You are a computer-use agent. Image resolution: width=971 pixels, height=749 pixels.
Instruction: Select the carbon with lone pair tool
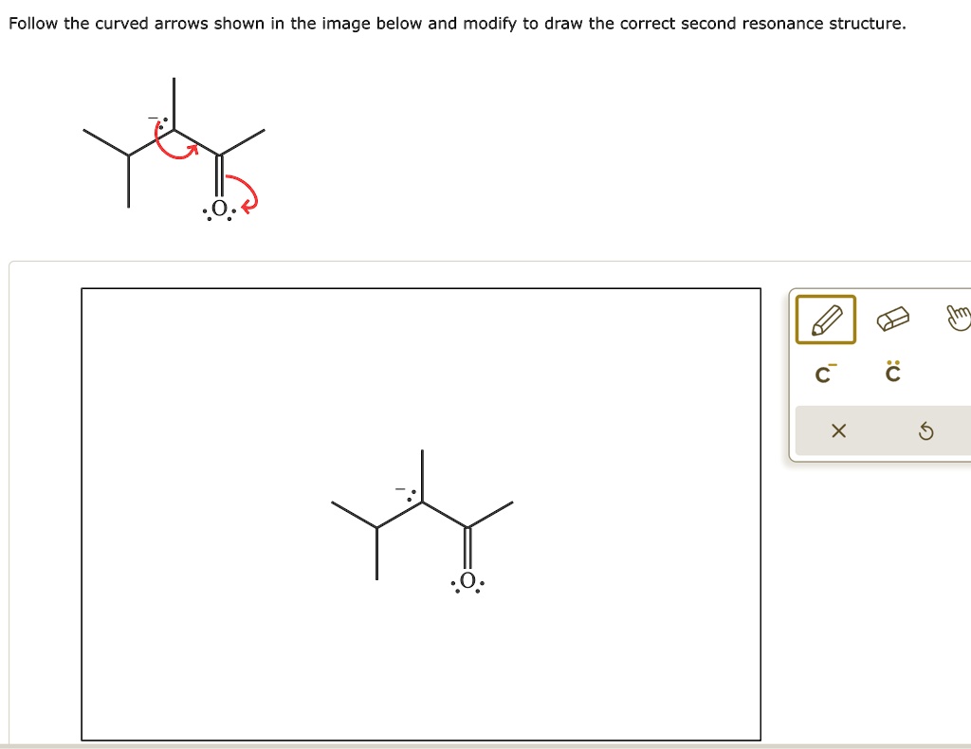(x=890, y=372)
